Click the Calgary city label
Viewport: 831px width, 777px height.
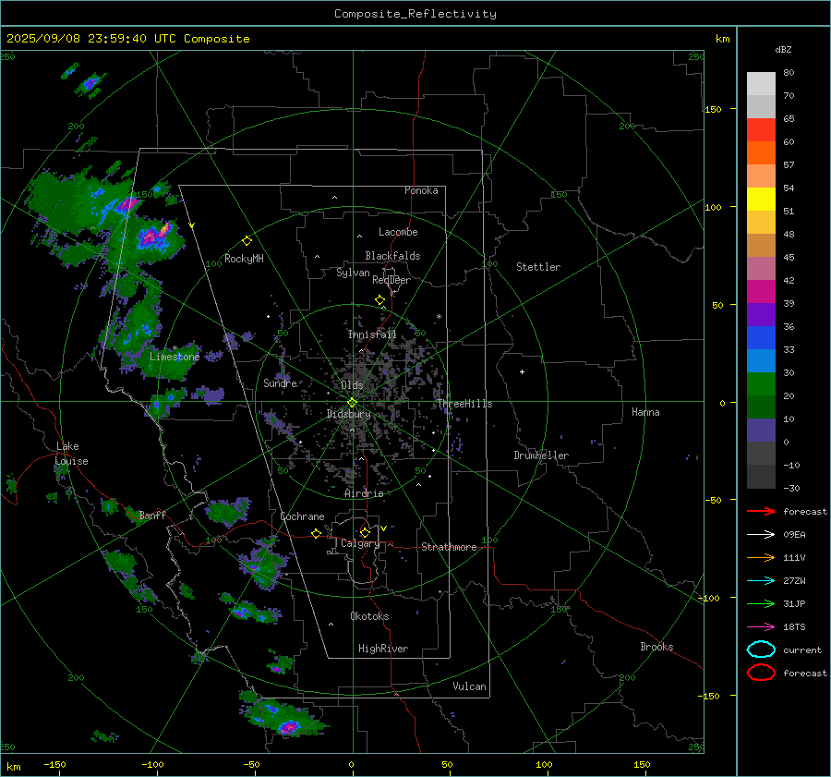point(360,543)
